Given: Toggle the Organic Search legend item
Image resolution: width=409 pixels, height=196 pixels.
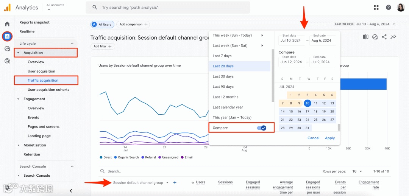Looking at the screenshot, I should [126, 157].
